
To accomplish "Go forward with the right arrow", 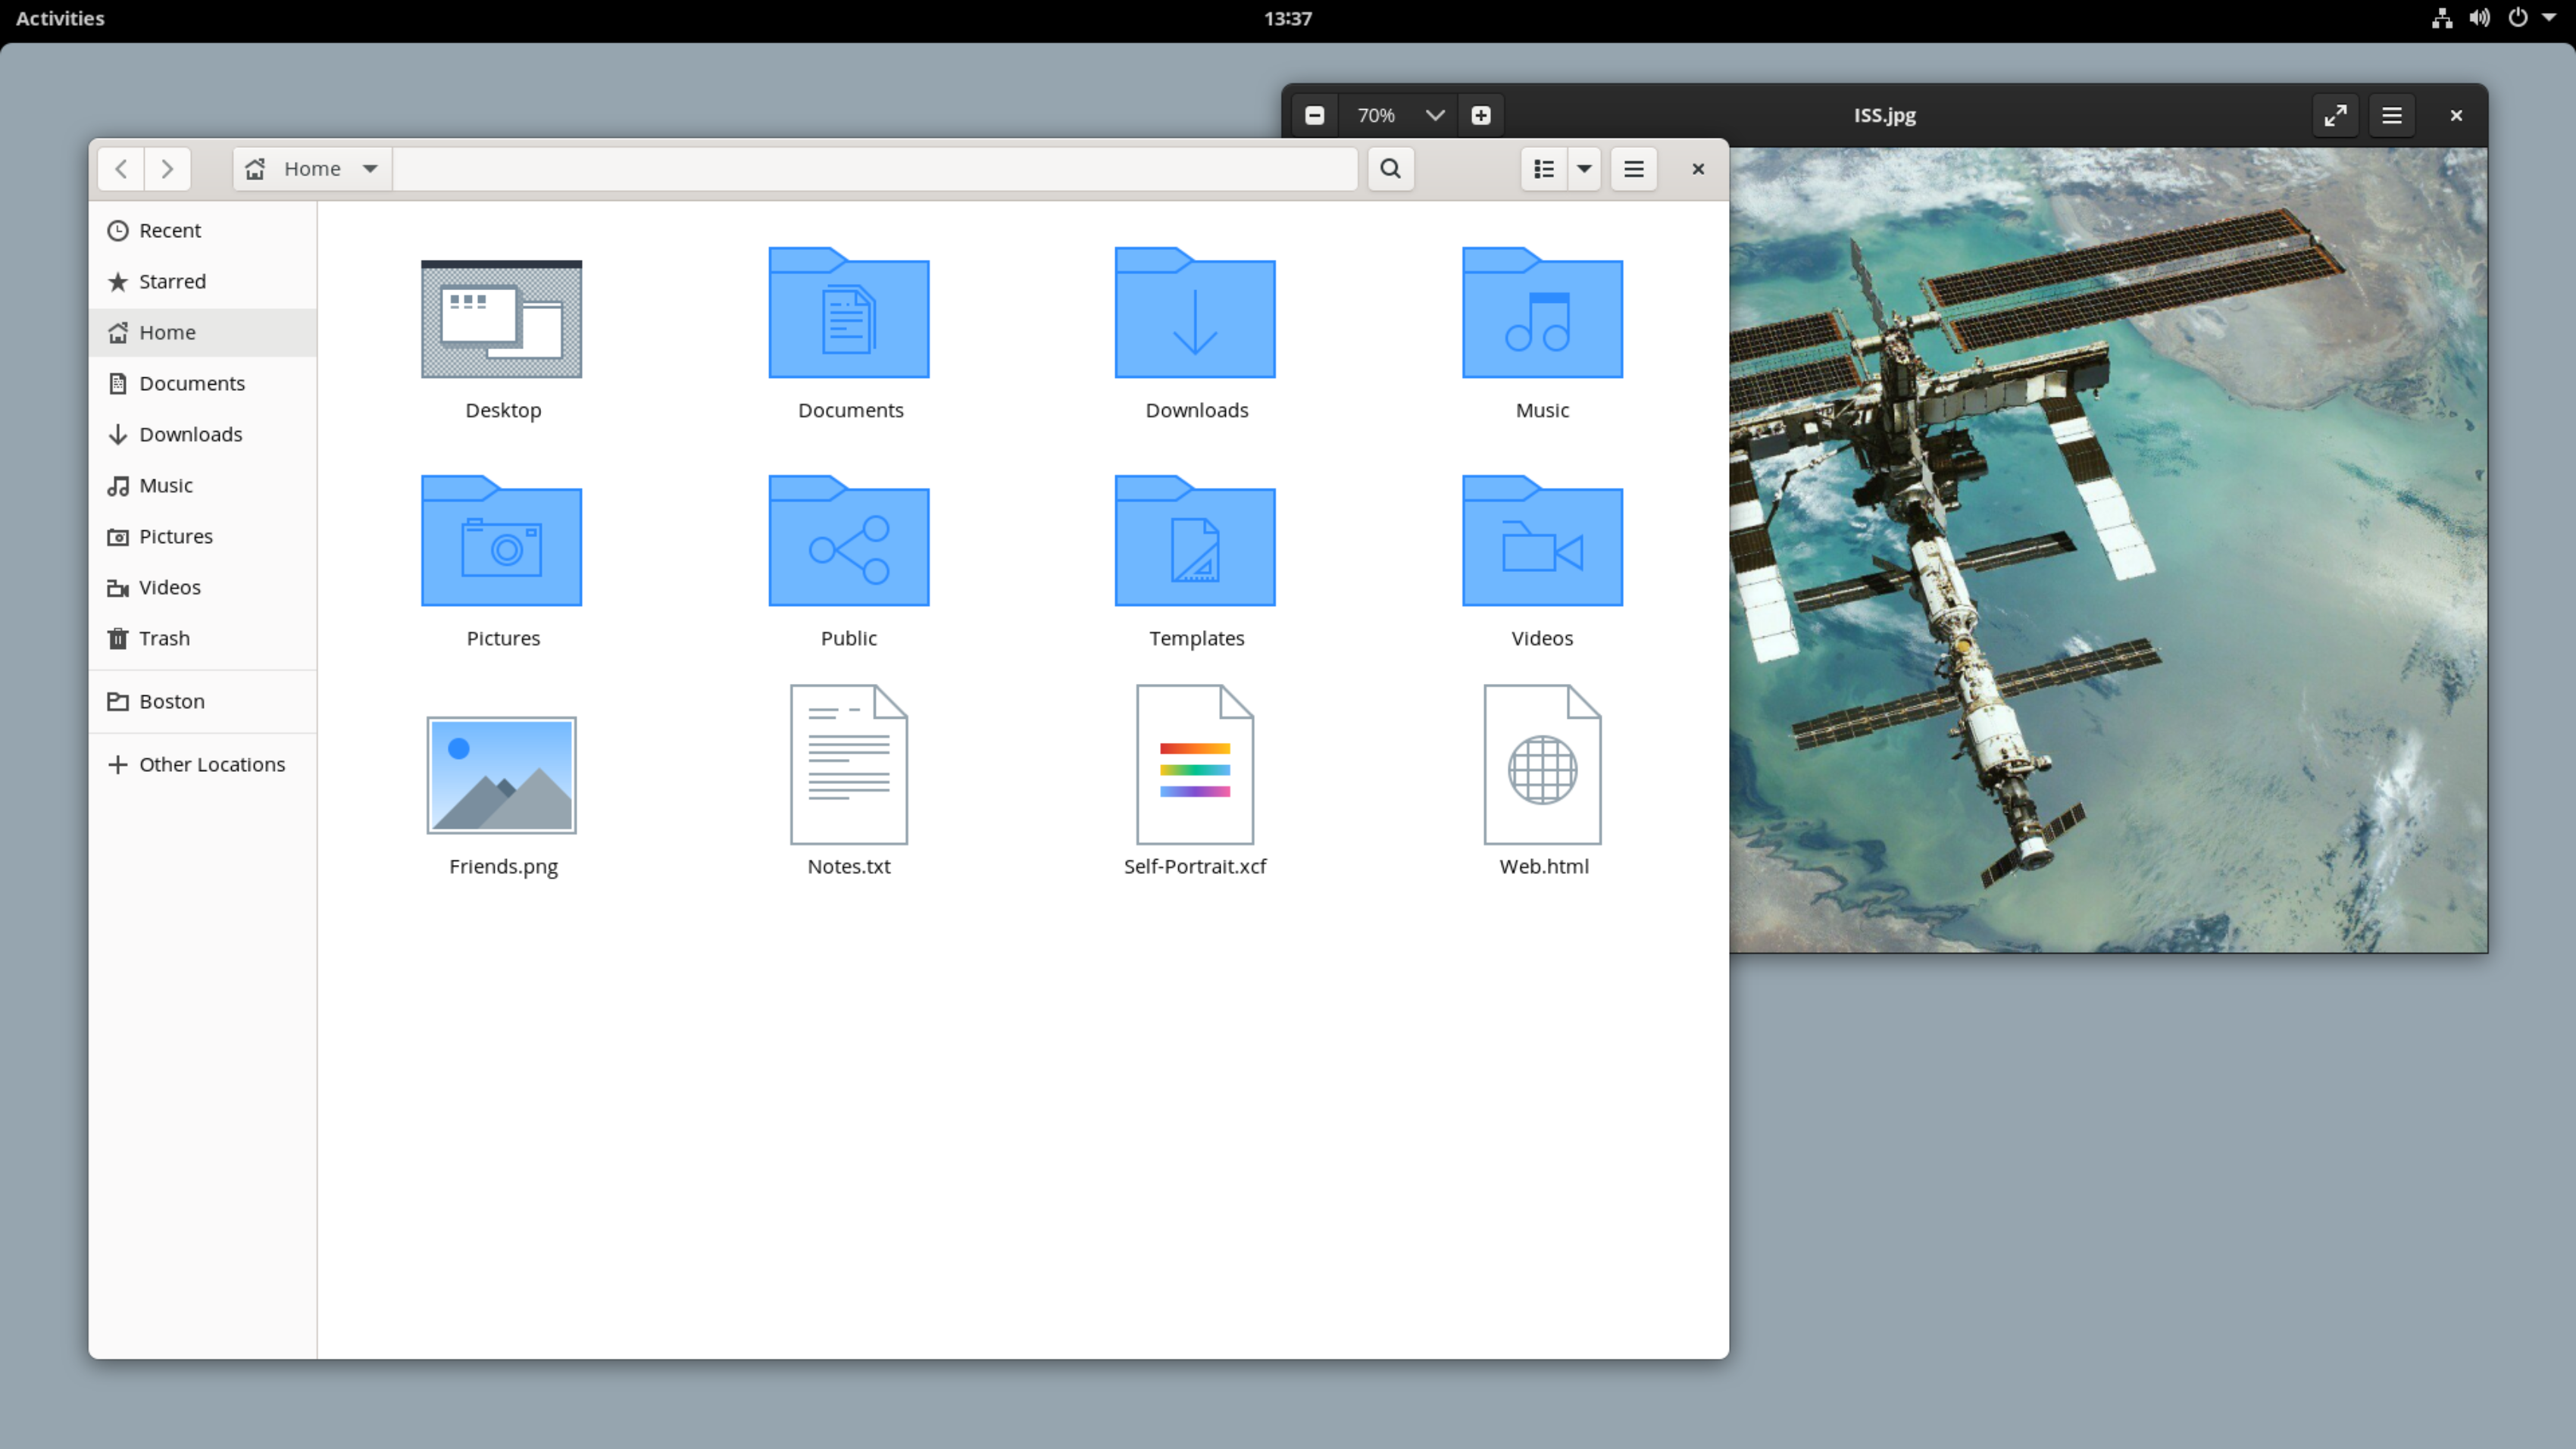I will pos(168,169).
